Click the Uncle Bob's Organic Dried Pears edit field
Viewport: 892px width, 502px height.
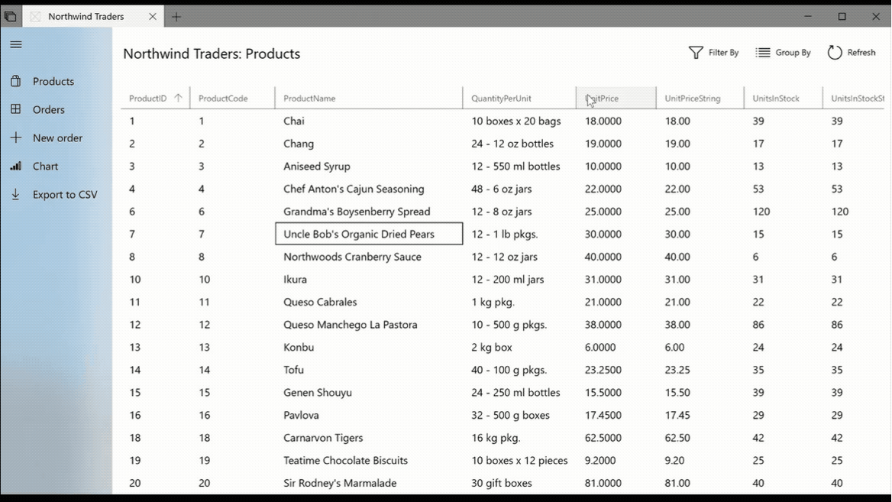tap(369, 234)
